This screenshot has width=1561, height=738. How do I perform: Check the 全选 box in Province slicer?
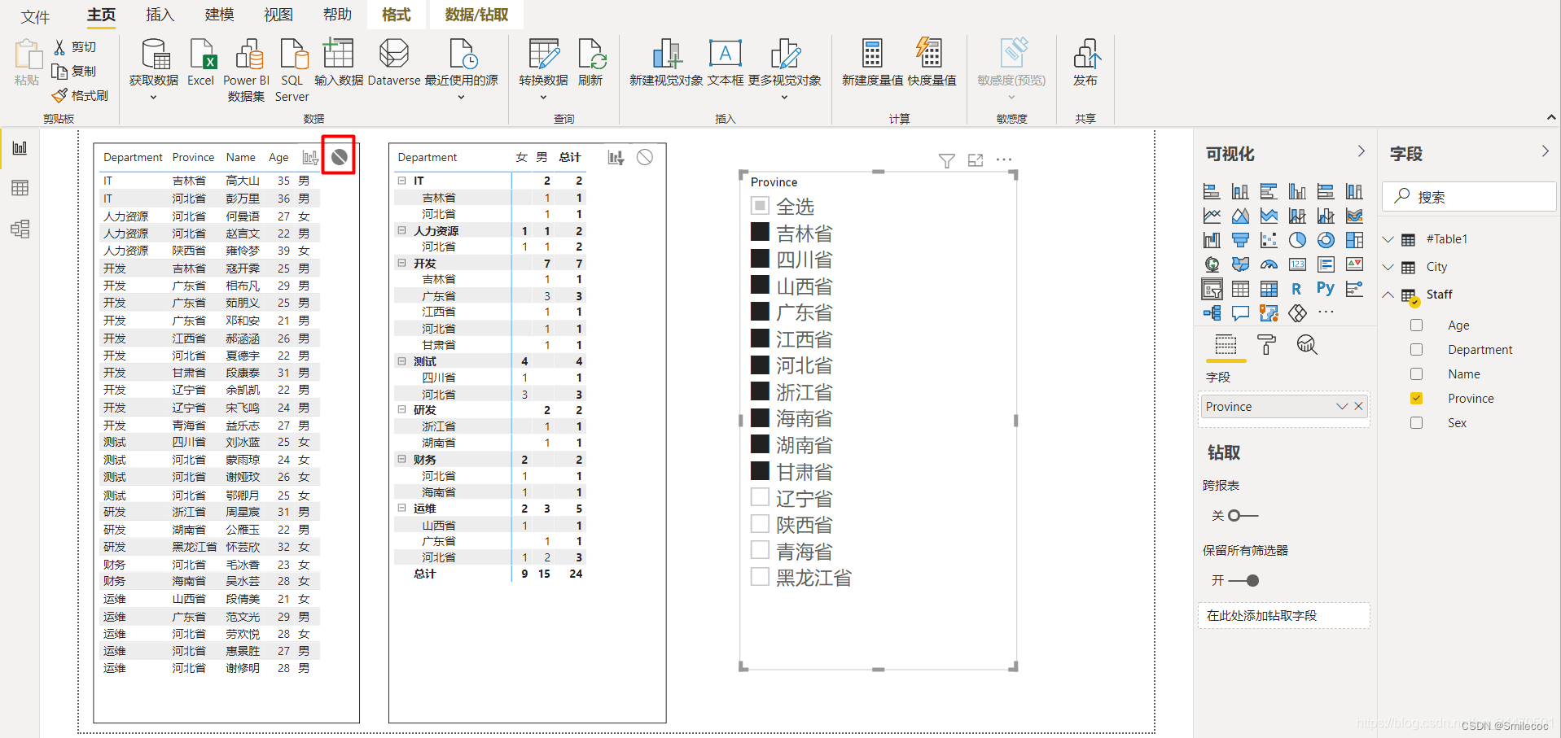760,206
